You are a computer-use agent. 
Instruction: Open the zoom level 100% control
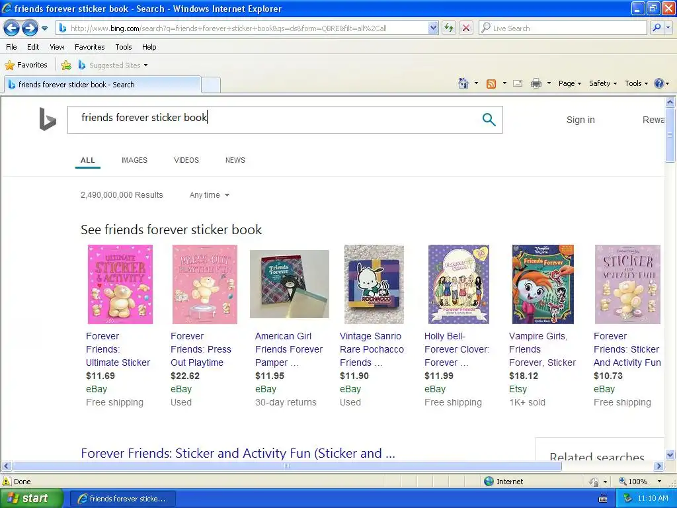[x=640, y=482]
